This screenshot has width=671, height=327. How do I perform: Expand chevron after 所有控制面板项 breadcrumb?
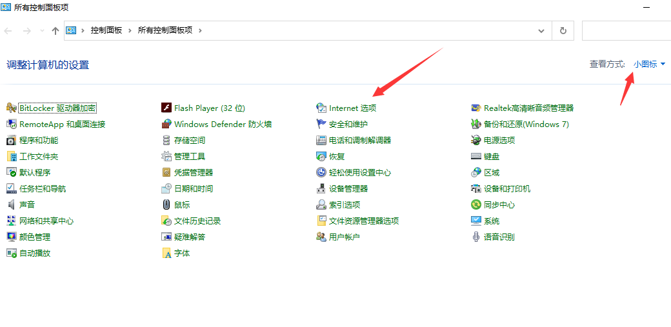(200, 30)
